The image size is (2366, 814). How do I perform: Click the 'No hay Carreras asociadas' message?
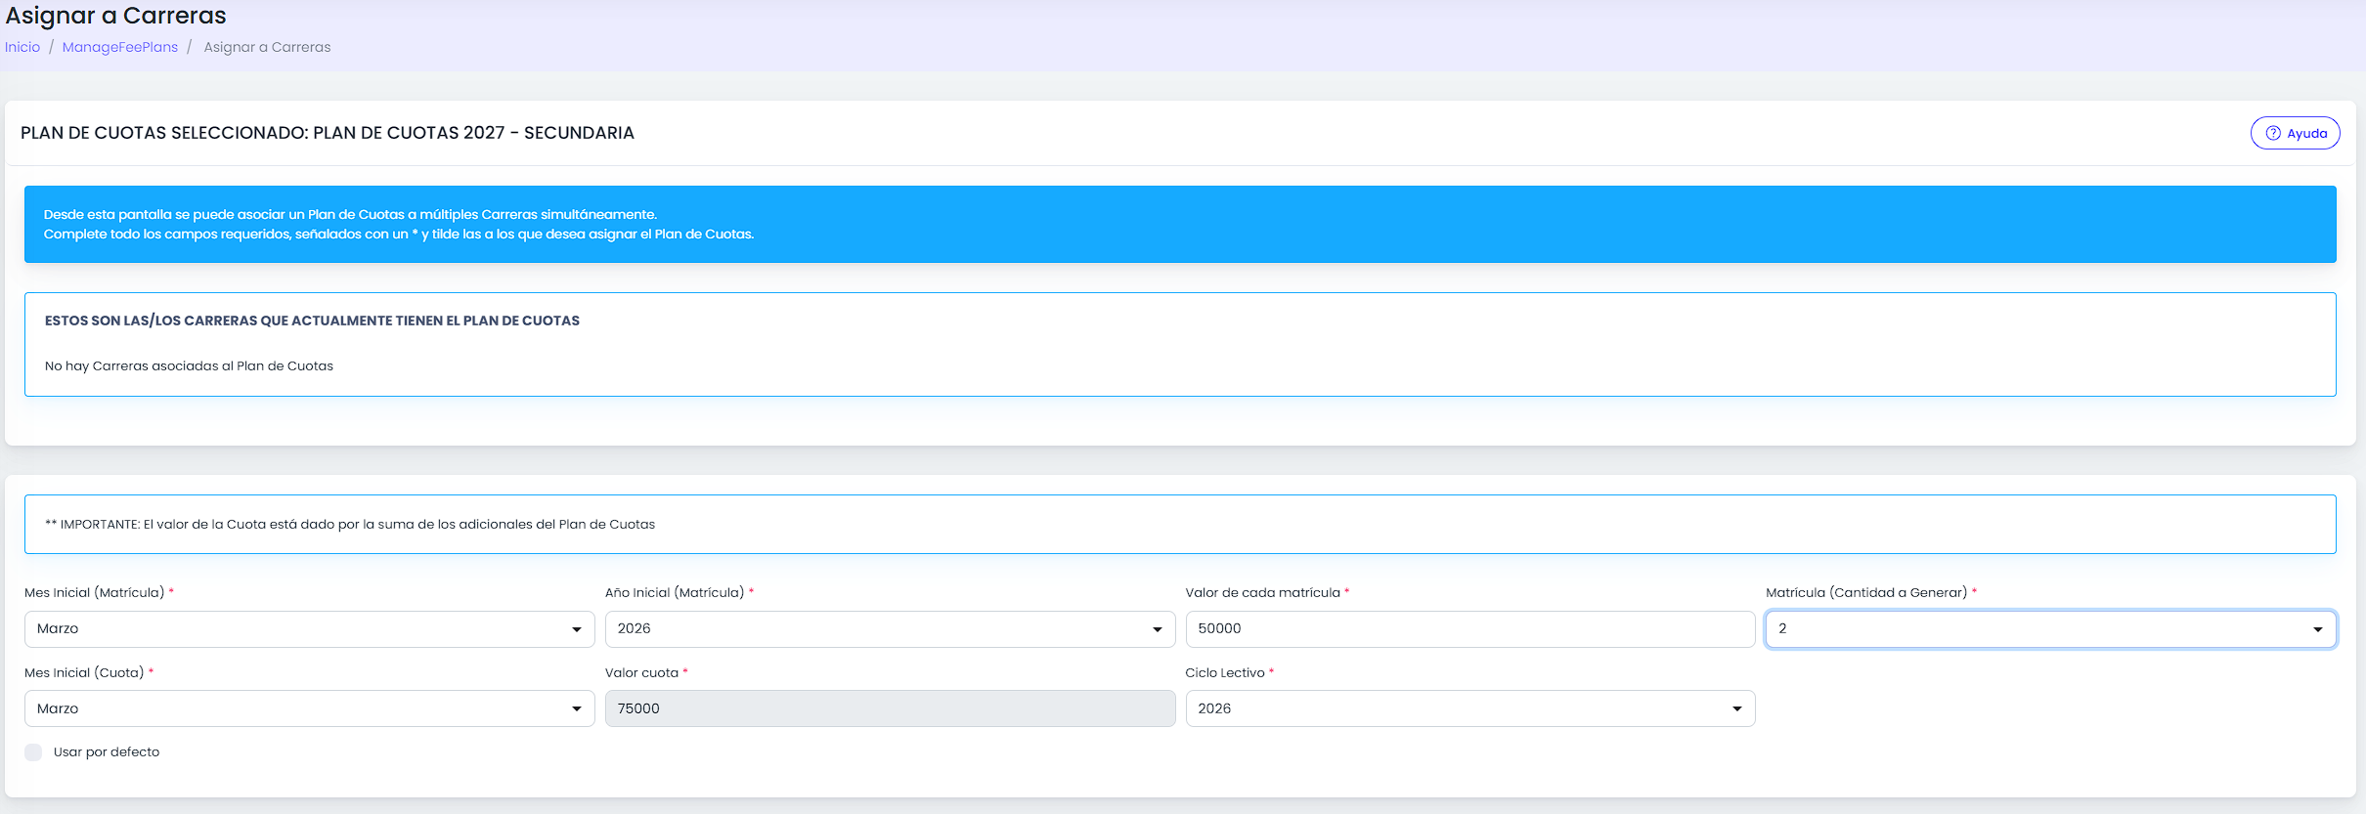click(x=189, y=366)
